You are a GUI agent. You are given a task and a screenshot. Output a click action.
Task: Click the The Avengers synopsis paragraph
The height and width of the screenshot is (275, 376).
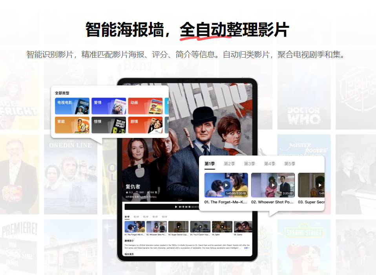(x=187, y=246)
